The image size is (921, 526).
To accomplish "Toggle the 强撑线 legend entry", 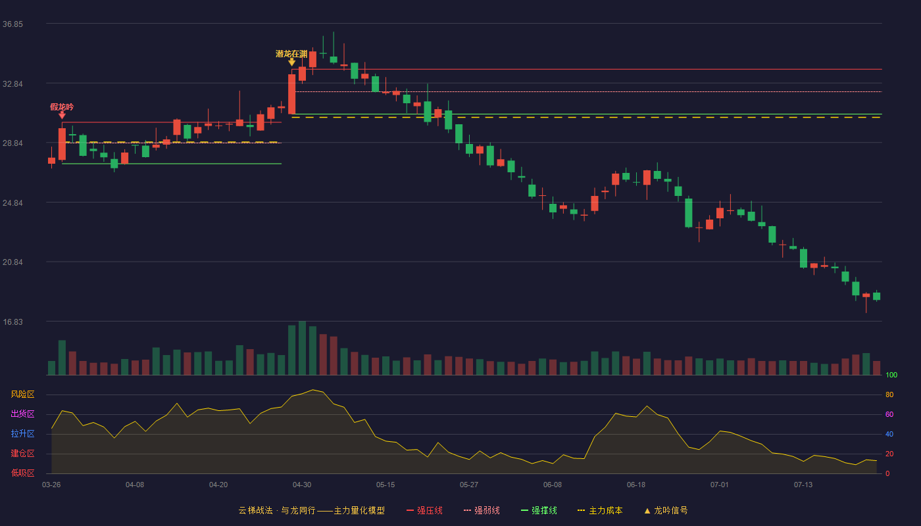I will point(539,510).
